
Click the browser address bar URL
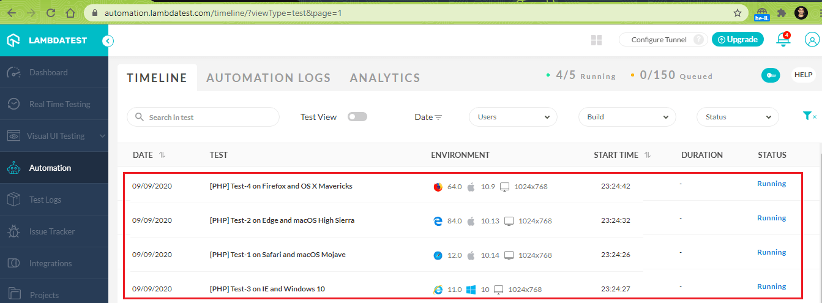click(223, 13)
